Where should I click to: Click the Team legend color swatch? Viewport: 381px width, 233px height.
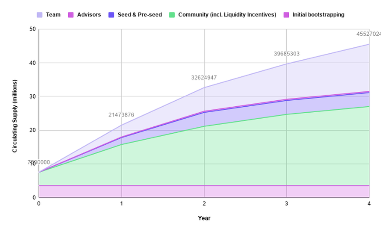(40, 15)
